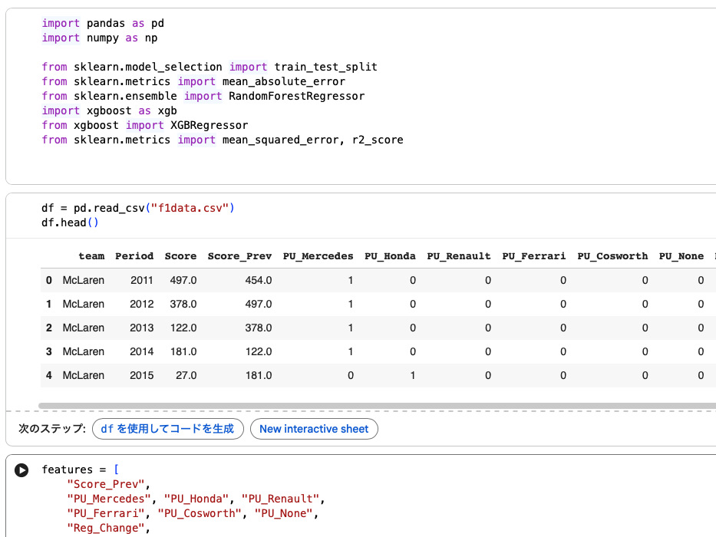Select the 'team' column header
The image size is (716, 537).
pos(91,256)
